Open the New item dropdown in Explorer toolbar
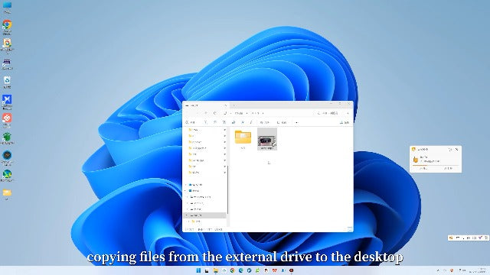Screen dimensions: 490x275 coord(190,122)
